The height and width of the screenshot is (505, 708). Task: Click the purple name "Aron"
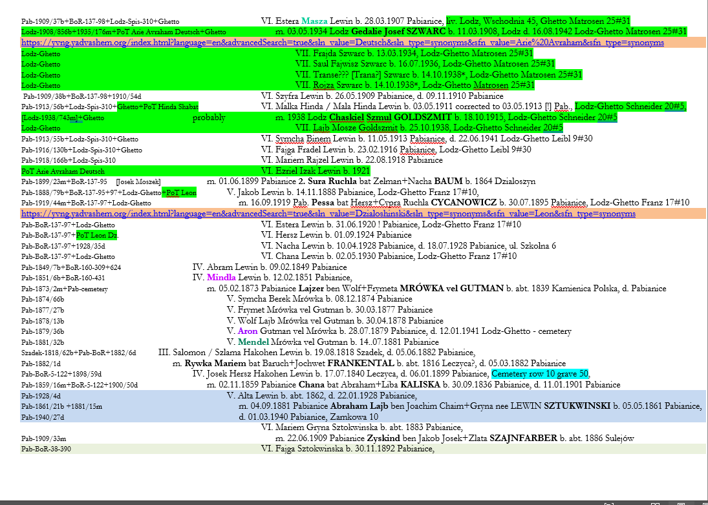click(248, 331)
